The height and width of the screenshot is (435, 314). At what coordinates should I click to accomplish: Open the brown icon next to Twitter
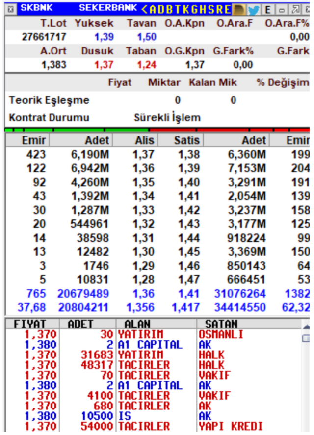pyautogui.click(x=238, y=10)
